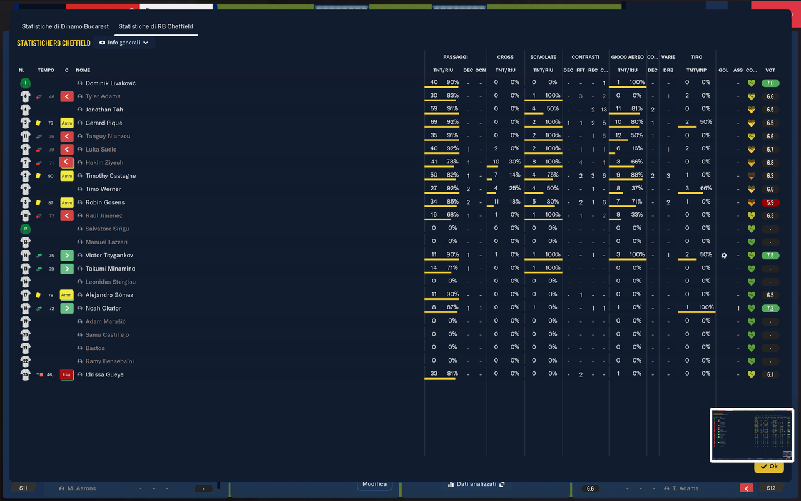The width and height of the screenshot is (801, 501).
Task: Select player name Tanguy Nianzou
Action: [x=108, y=136]
